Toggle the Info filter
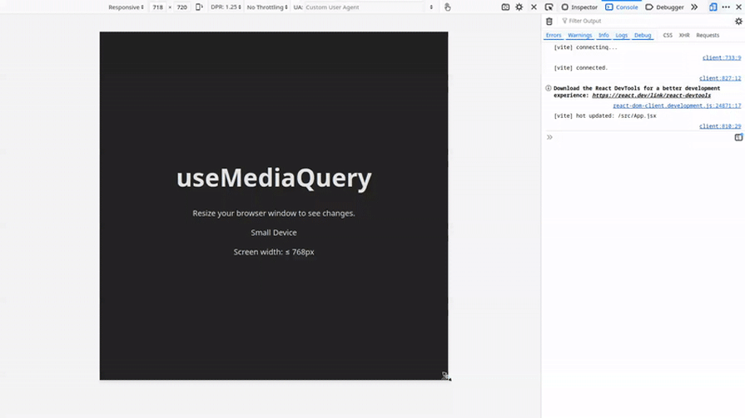Screen dimensions: 745x418 click(x=603, y=35)
